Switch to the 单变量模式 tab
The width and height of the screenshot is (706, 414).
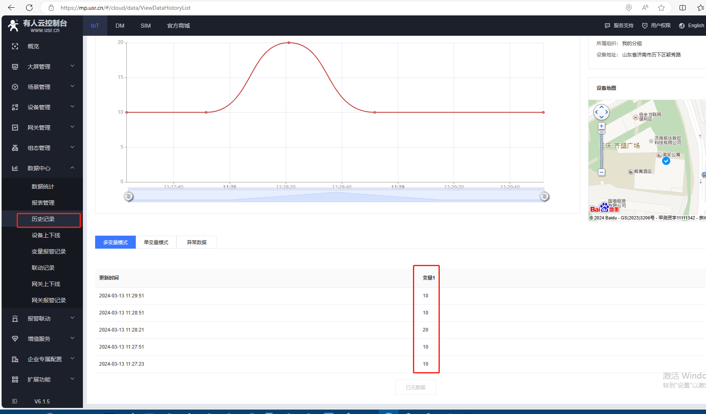click(156, 242)
